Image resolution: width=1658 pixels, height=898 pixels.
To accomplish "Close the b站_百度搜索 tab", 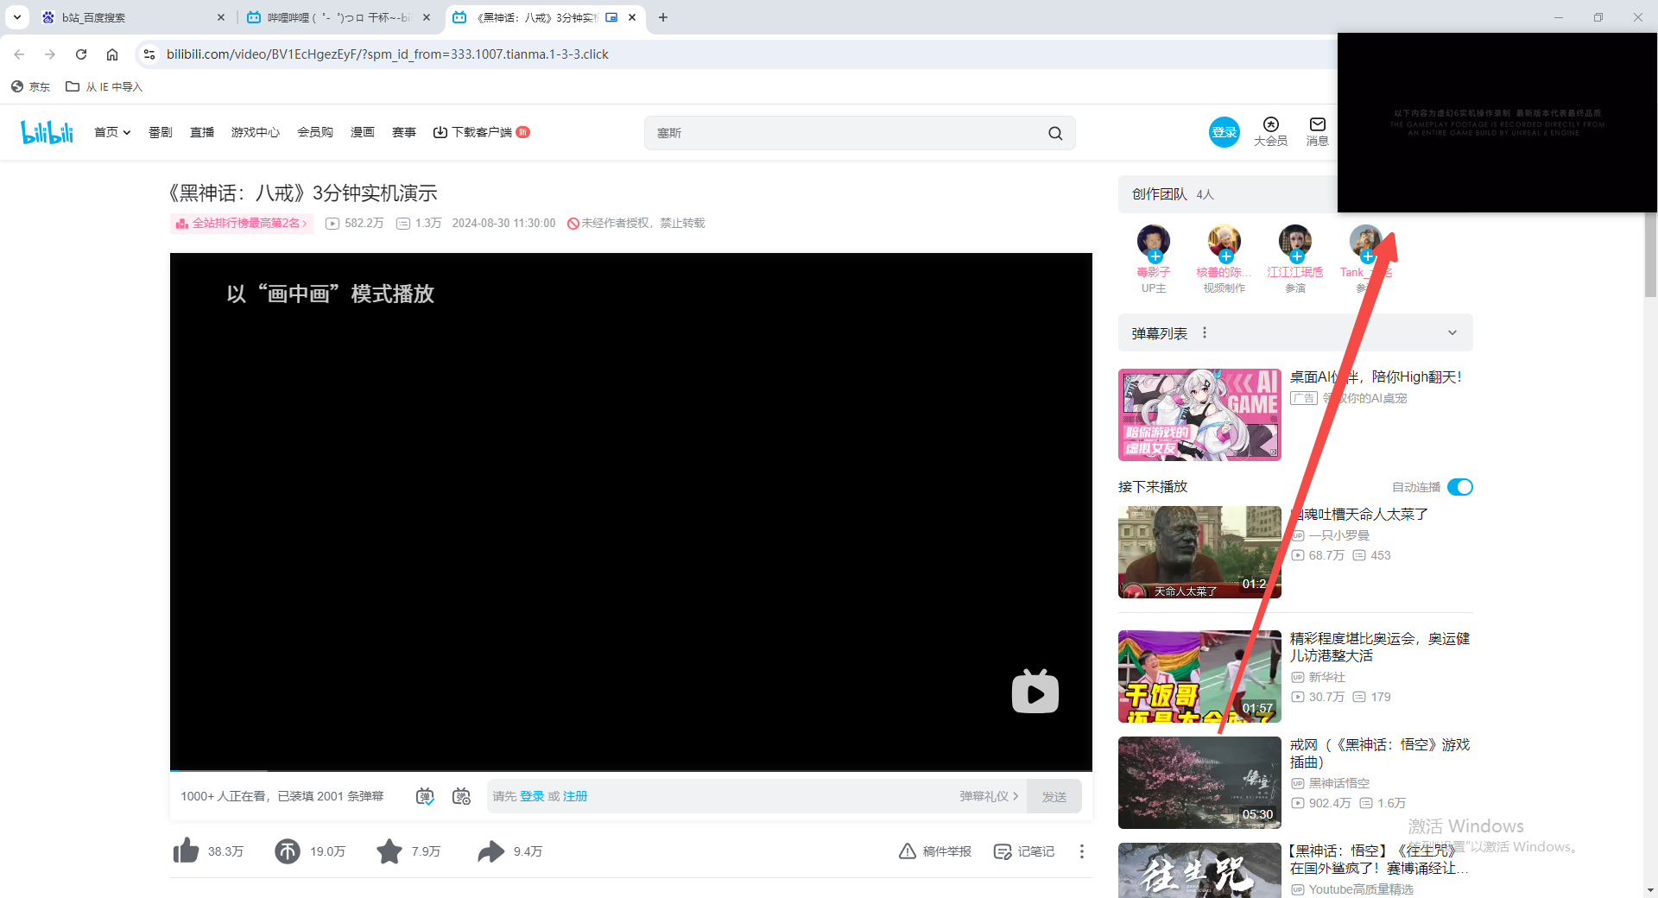I will [x=221, y=17].
